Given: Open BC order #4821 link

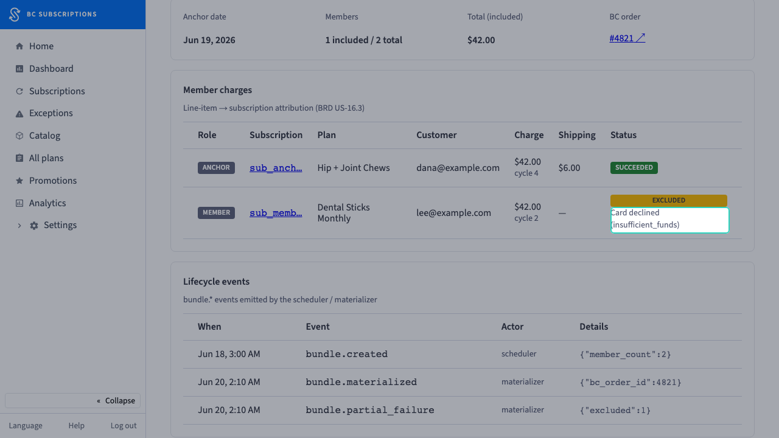Looking at the screenshot, I should (627, 38).
